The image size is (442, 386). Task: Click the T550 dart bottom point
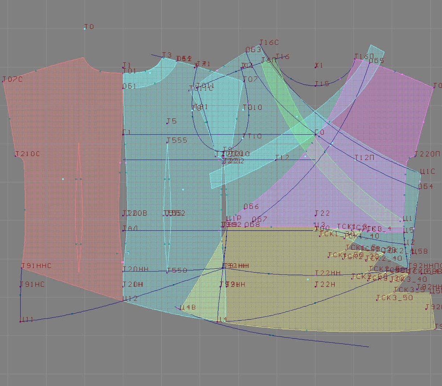167,272
